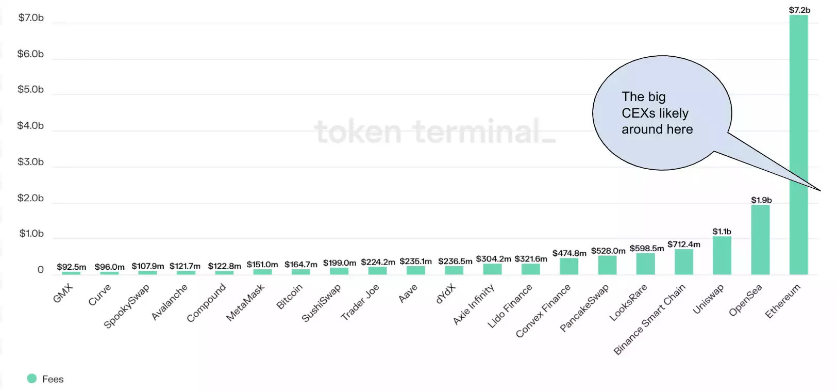This screenshot has width=837, height=392.
Task: Click the $1.9b value above OpenSea
Action: coord(761,200)
